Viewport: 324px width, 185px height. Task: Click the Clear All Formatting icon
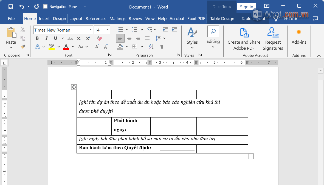(x=100, y=38)
